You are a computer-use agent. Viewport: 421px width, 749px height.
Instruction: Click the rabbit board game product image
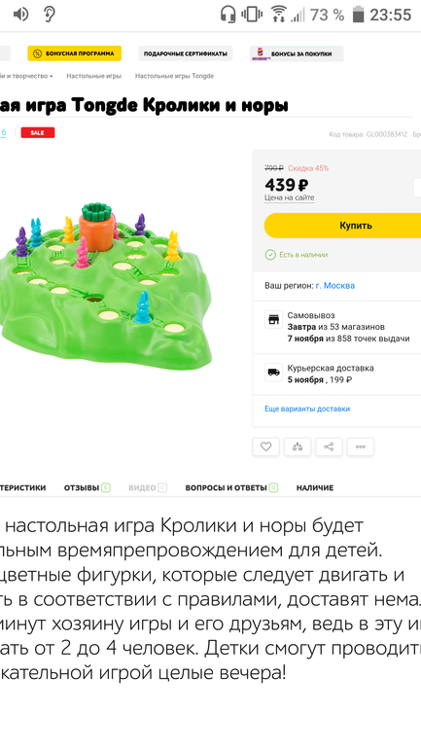106,283
